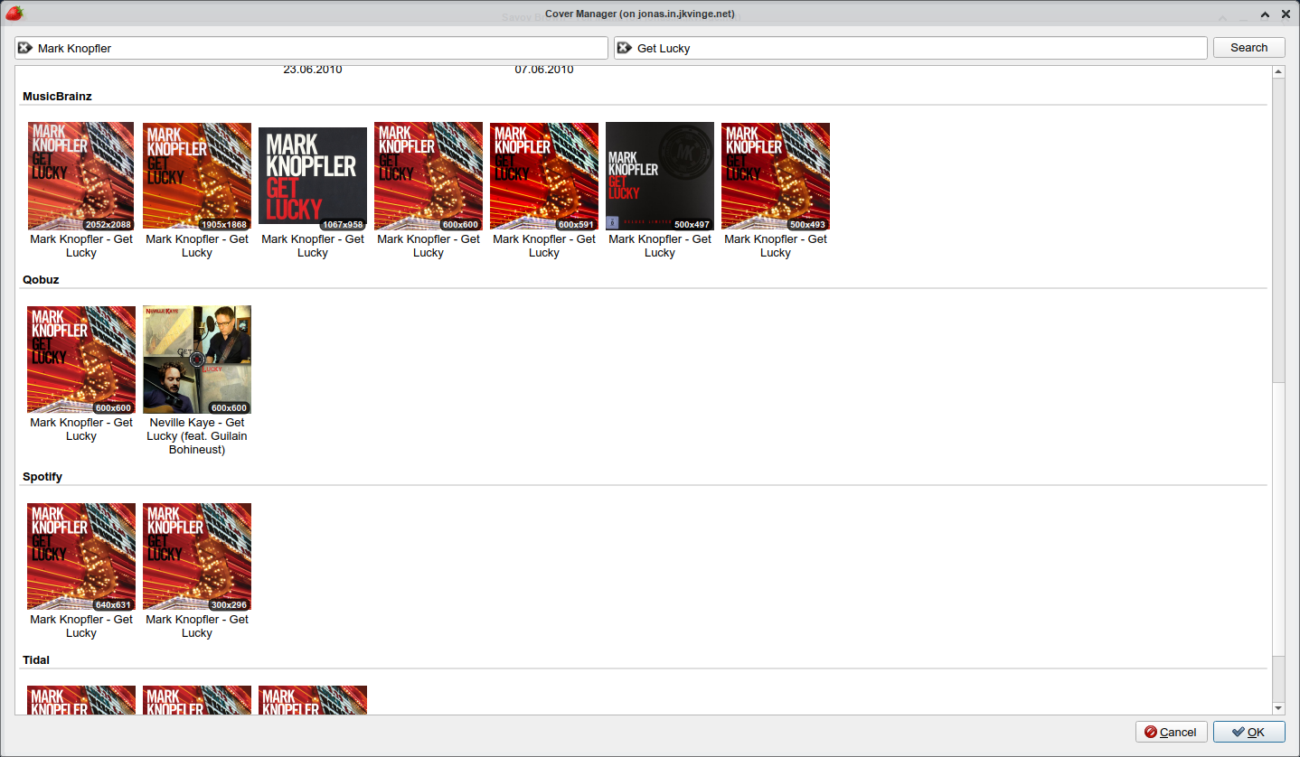Click the window shade up arrow icon
The height and width of the screenshot is (757, 1300).
(x=1265, y=14)
